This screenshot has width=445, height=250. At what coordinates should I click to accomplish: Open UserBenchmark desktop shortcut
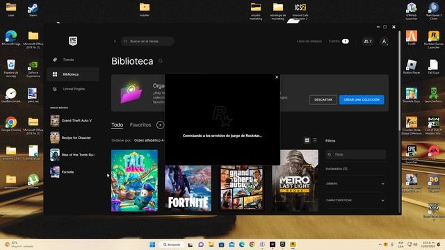click(x=11, y=95)
